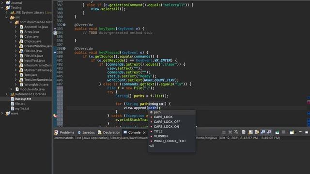
Task: Click the task marker at line 394
Action: pyautogui.click(x=55, y=33)
